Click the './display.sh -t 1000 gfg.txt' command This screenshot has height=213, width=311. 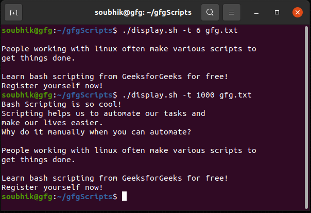coord(186,95)
